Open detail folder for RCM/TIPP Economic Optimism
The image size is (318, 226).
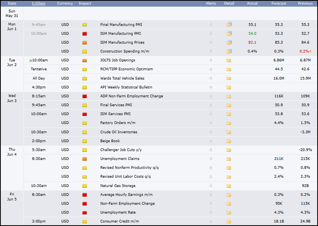pyautogui.click(x=229, y=69)
